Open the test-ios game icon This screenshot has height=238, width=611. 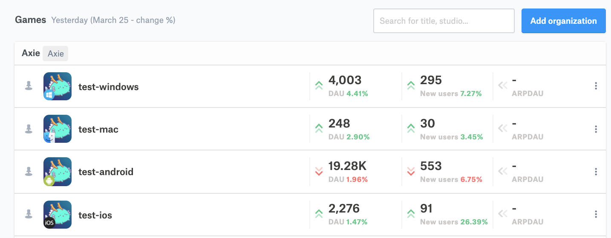point(58,215)
